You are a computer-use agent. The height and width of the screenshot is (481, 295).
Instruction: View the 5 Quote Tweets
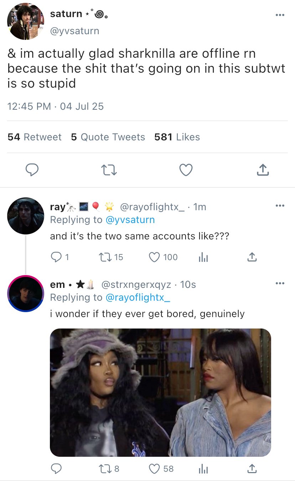(108, 137)
